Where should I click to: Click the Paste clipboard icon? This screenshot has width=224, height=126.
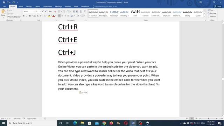tap(3, 12)
